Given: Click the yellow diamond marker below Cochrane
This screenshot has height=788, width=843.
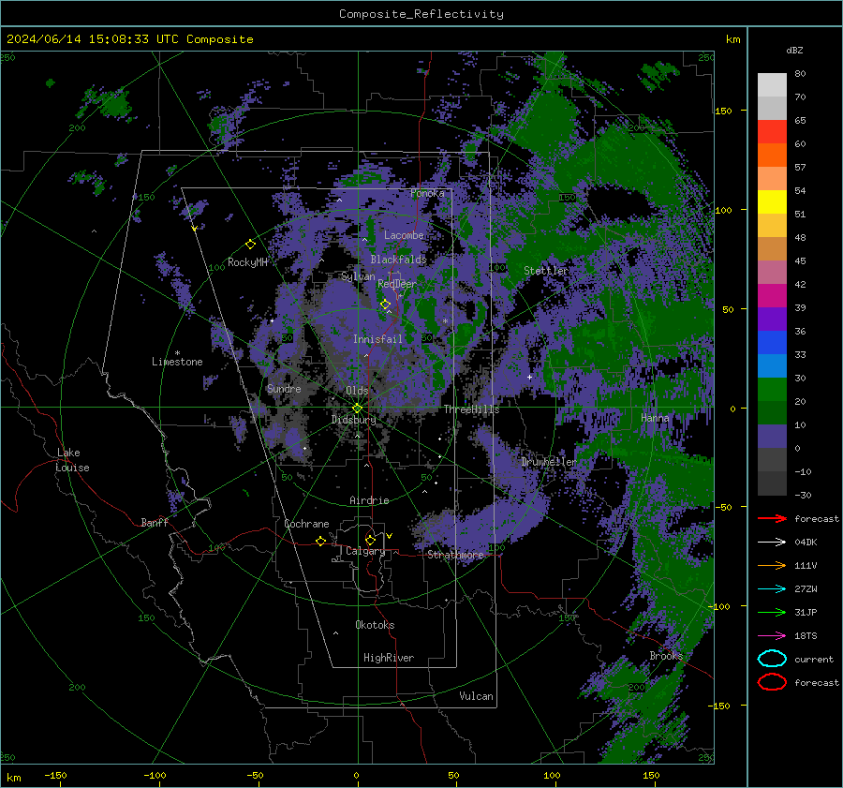Looking at the screenshot, I should click(320, 541).
